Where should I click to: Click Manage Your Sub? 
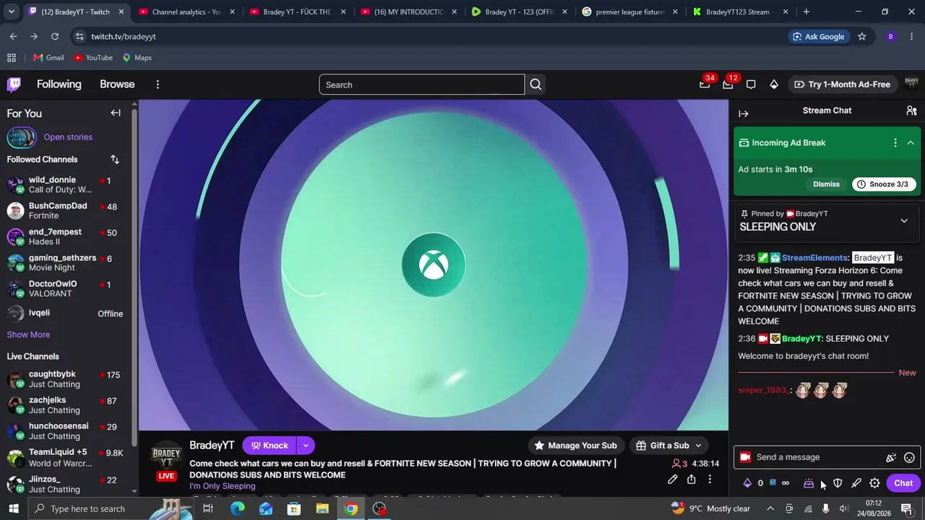click(x=575, y=446)
